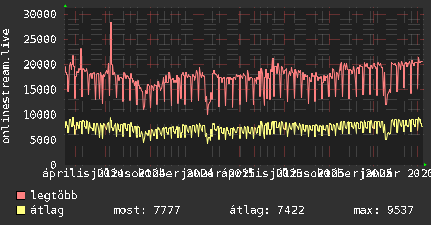Screen dimensions: 431x225
Task: Select the legtöbb legend label
Action: point(54,196)
